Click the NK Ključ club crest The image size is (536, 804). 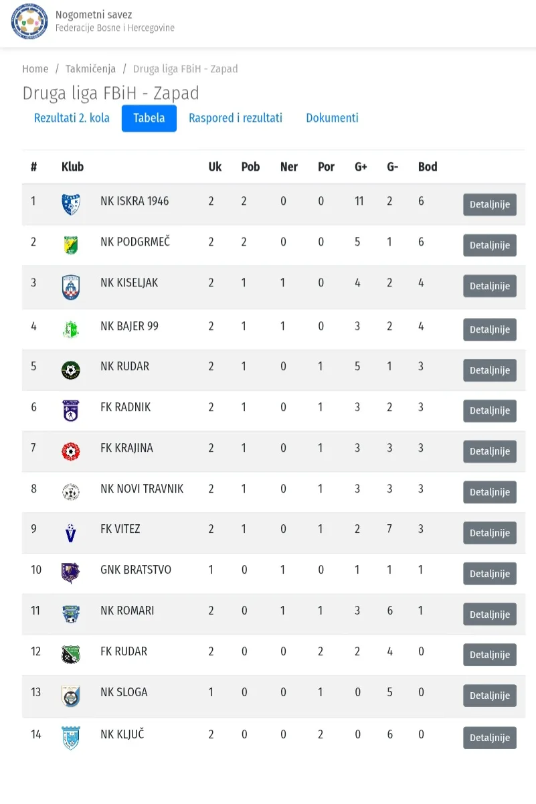(x=70, y=738)
